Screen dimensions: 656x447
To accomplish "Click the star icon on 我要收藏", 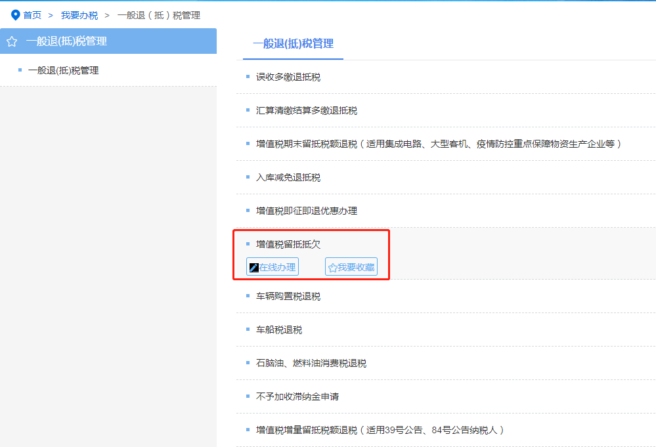I will (x=333, y=268).
